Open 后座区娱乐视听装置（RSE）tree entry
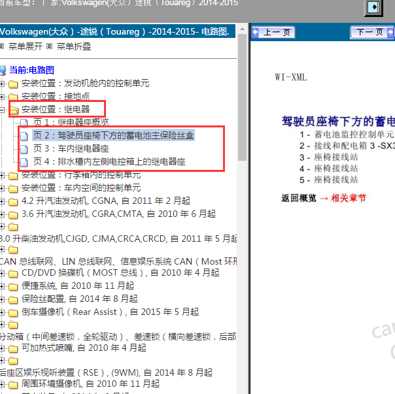395x394 pixels. click(x=106, y=372)
